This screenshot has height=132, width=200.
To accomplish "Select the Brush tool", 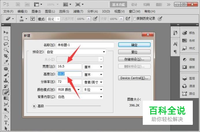I will (x=6, y=75).
